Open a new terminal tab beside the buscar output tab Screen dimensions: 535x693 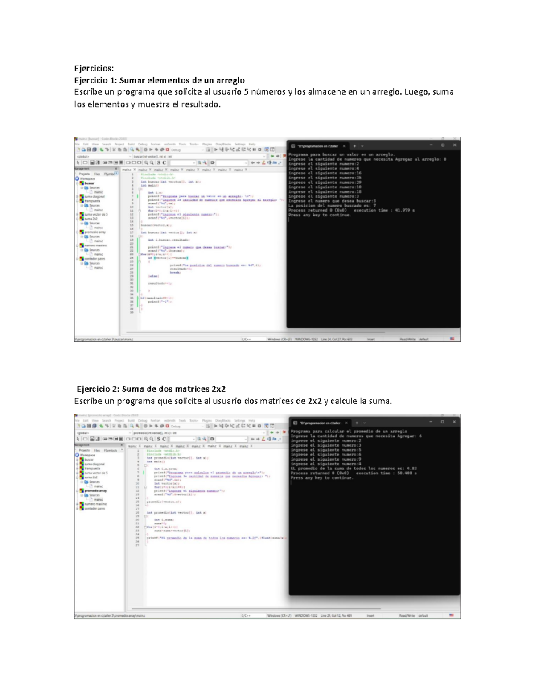point(355,146)
